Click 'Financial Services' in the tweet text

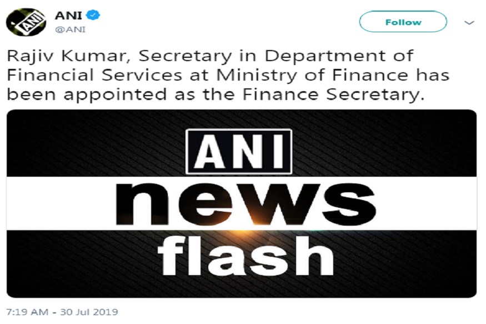coord(94,76)
